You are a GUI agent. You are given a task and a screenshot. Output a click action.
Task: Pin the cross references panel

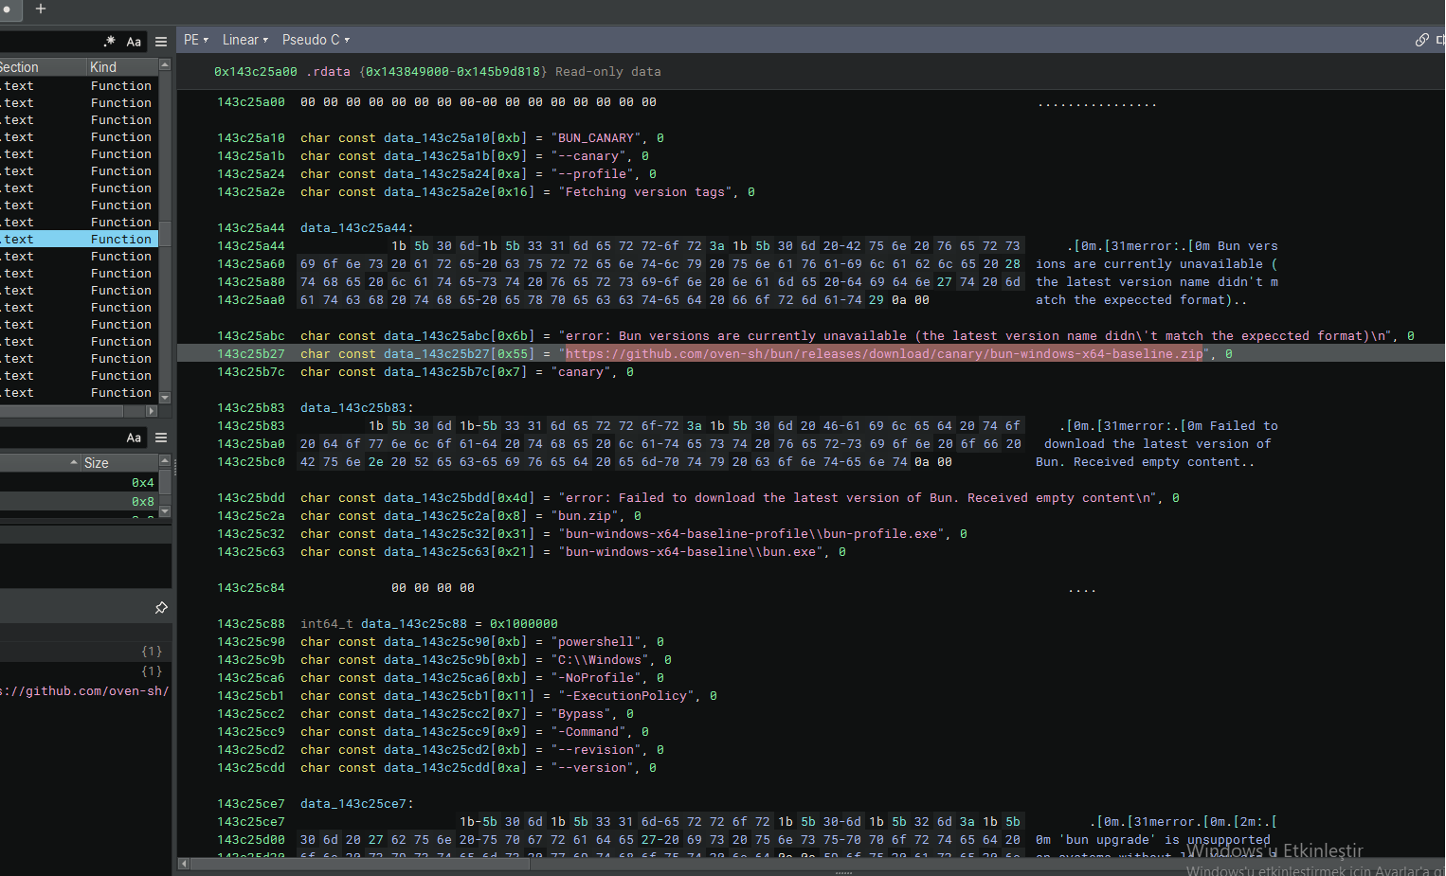click(161, 607)
